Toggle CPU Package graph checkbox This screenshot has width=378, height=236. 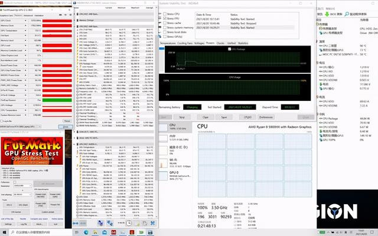pos(230,49)
